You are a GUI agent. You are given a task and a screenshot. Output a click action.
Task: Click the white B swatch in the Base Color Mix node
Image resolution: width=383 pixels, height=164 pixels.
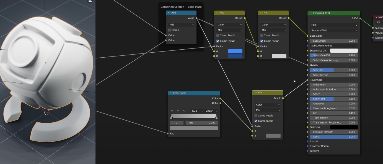[279, 56]
